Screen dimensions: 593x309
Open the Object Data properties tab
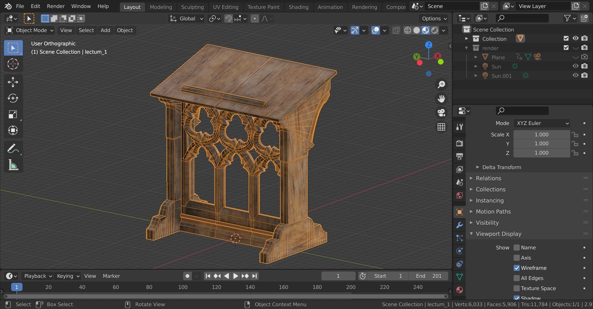[460, 277]
